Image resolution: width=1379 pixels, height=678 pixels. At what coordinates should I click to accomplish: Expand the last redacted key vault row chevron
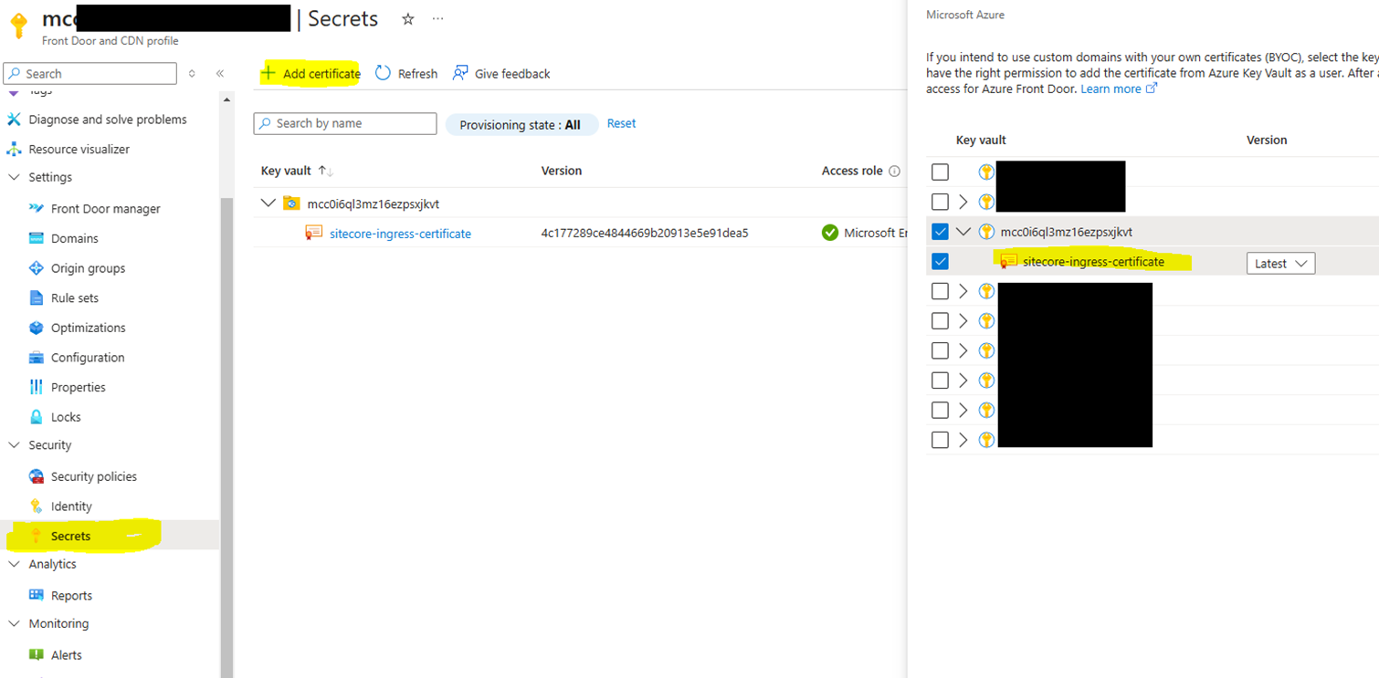pos(963,440)
